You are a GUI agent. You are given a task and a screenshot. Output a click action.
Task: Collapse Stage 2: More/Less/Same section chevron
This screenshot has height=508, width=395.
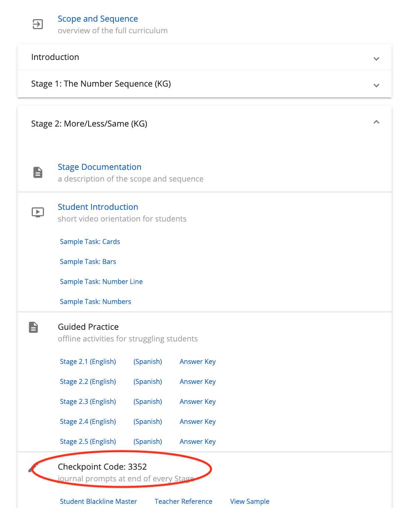[376, 122]
